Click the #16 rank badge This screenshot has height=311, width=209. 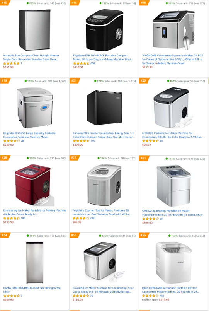click(75, 3)
